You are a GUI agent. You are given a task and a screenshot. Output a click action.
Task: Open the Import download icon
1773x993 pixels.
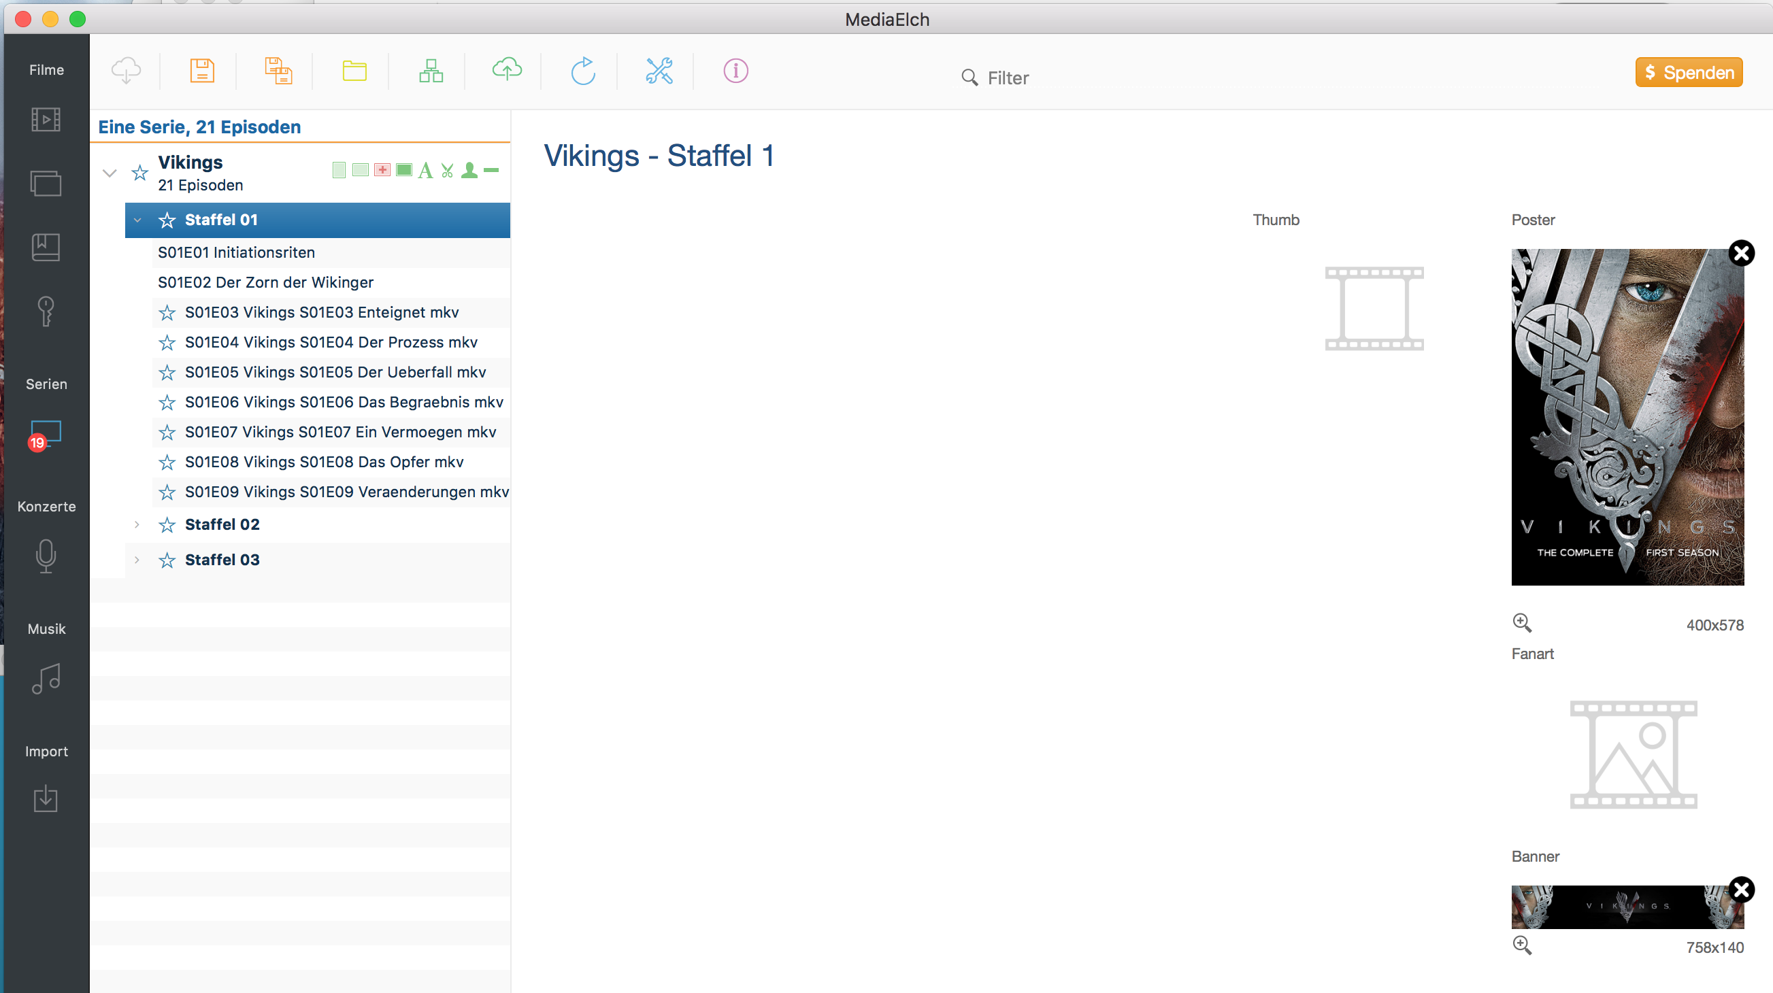click(46, 799)
